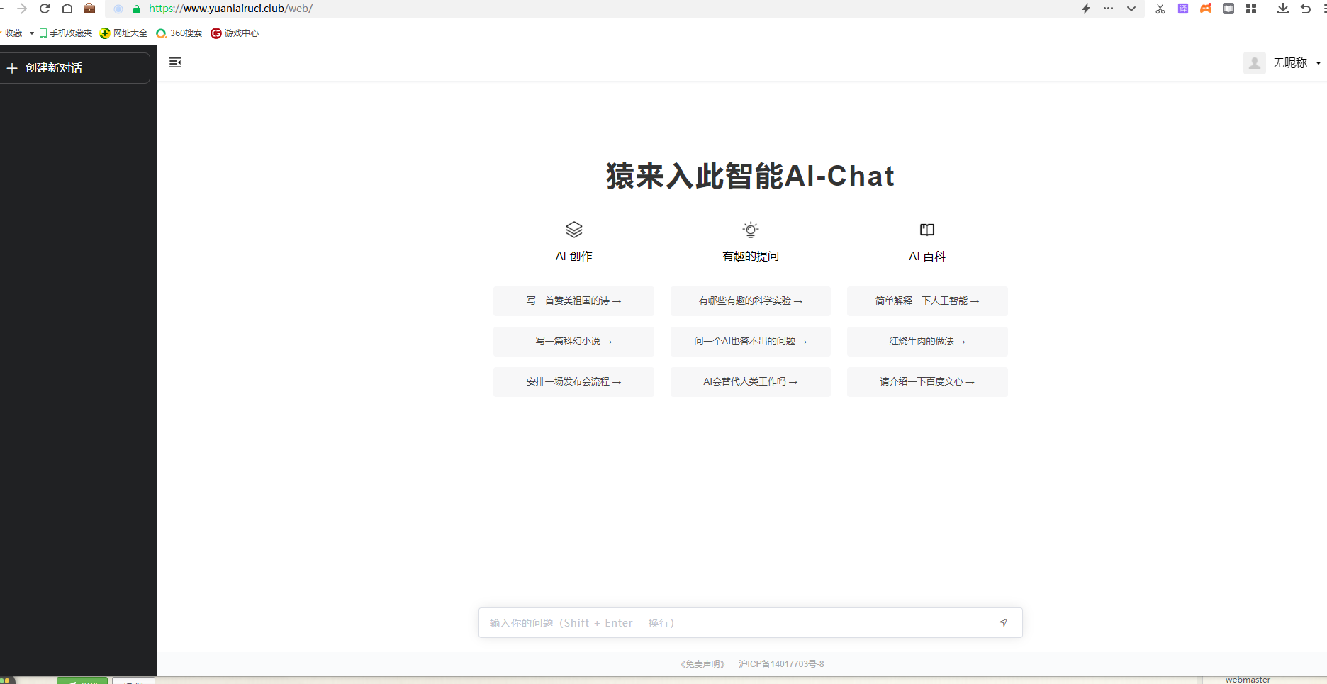The width and height of the screenshot is (1327, 684).
Task: Toggle the sidebar collapse icon
Action: [175, 62]
